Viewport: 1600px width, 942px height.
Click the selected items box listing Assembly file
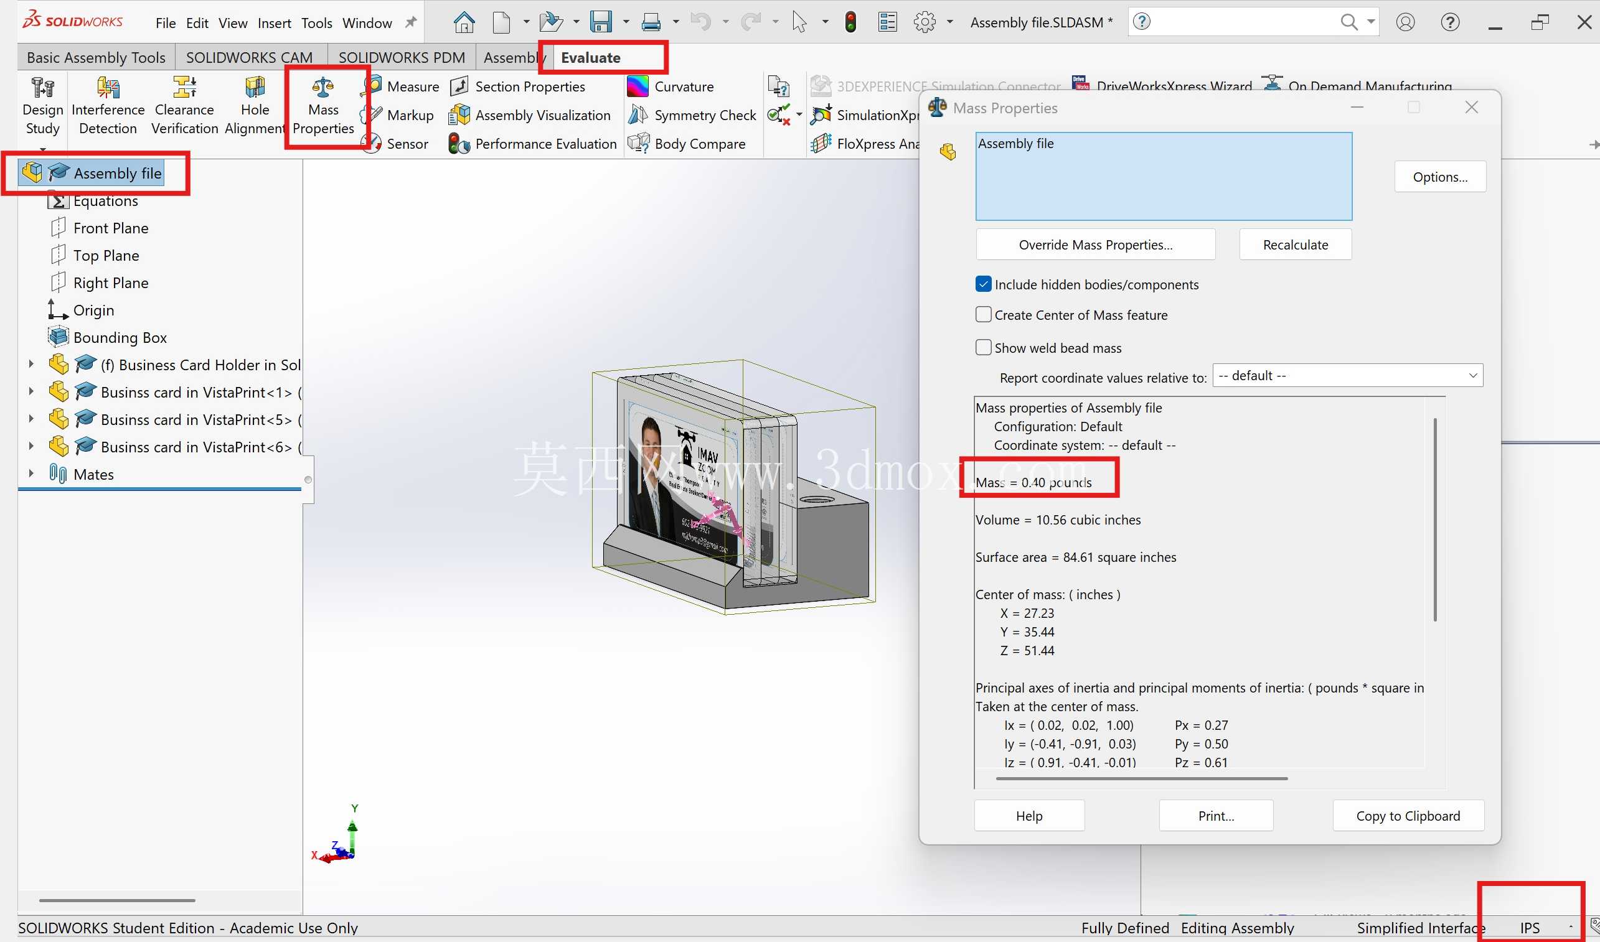coord(1164,176)
